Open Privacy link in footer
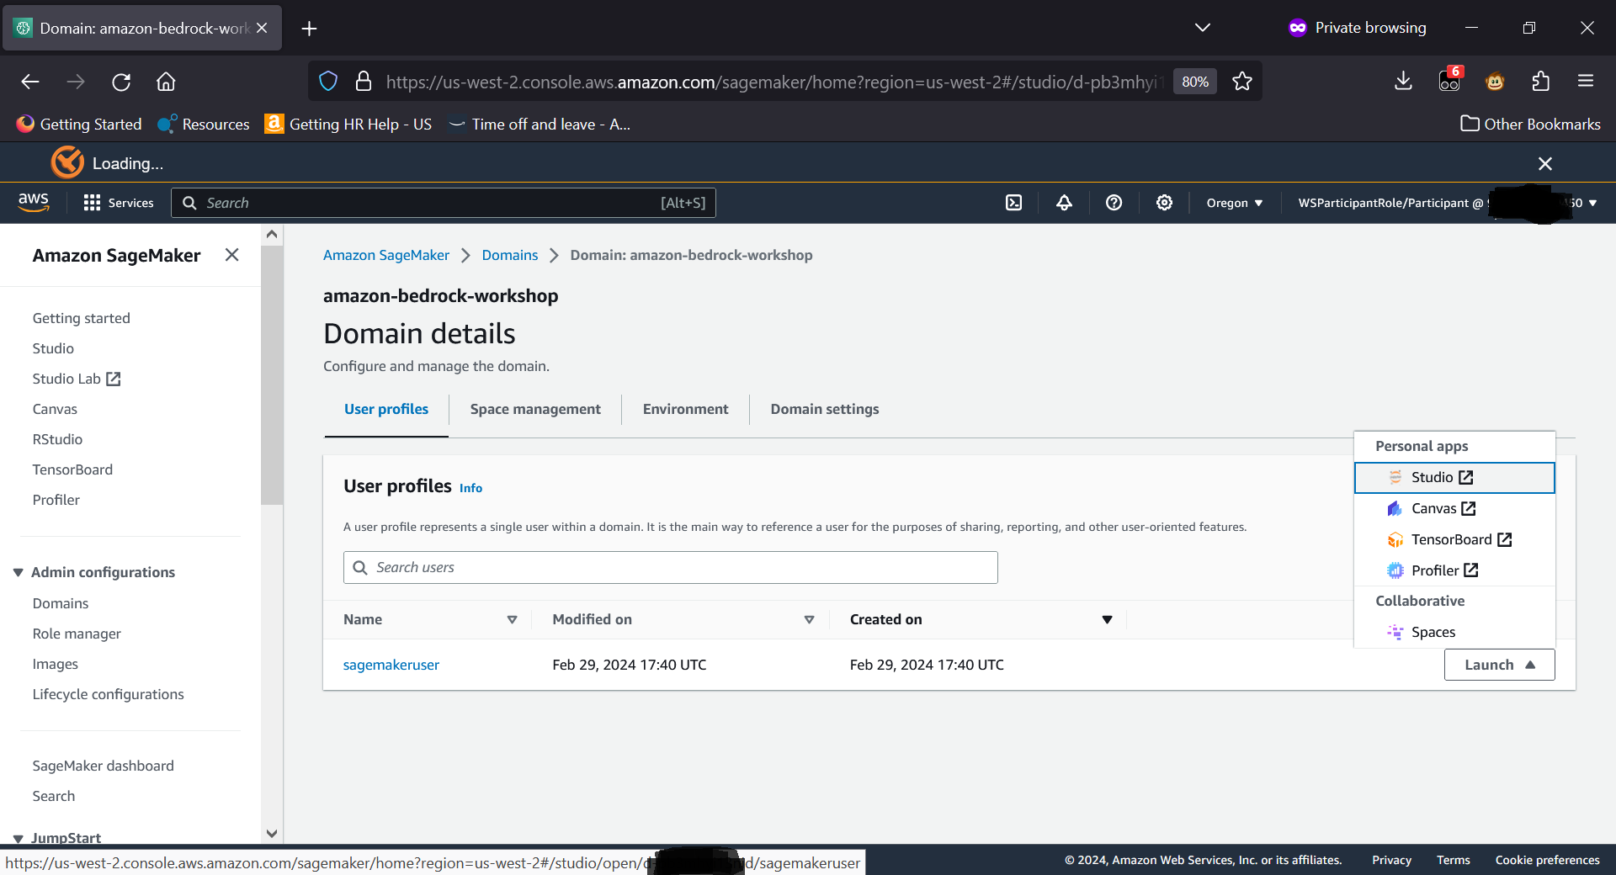The height and width of the screenshot is (875, 1616). (1391, 860)
